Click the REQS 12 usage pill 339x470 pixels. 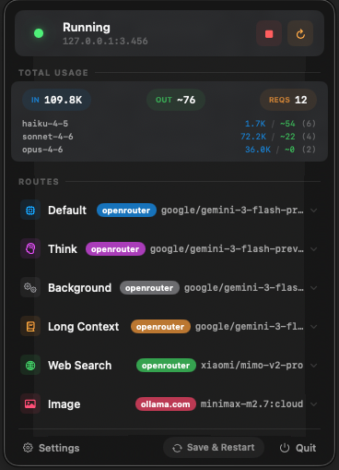(x=288, y=100)
